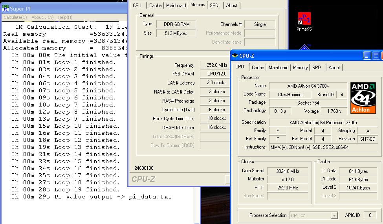Open Cache tab in front CPU-Z window
Viewport: 383px width, 224px height.
point(258,68)
